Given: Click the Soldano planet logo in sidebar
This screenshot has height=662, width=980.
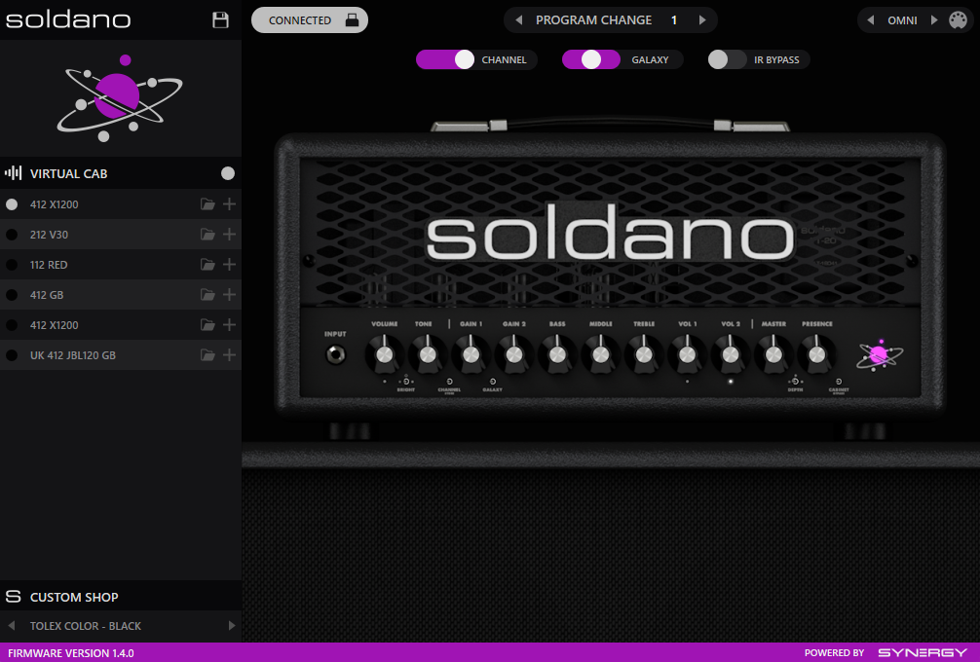Looking at the screenshot, I should click(119, 93).
